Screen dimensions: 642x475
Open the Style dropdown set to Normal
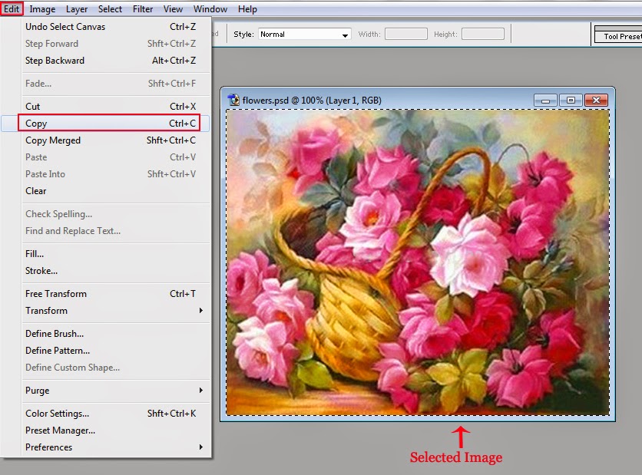coord(305,35)
